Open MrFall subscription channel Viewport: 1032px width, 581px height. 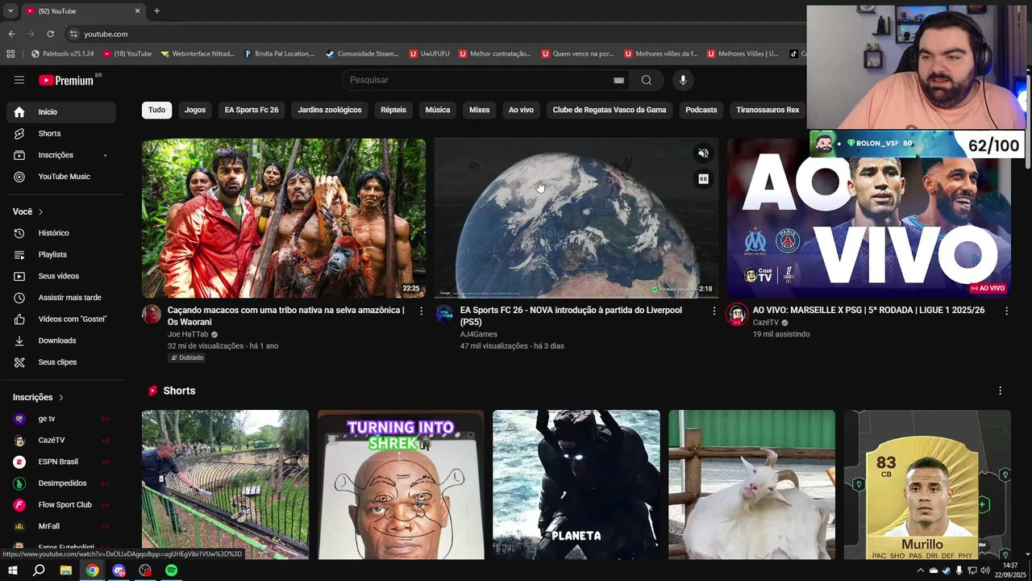61,526
